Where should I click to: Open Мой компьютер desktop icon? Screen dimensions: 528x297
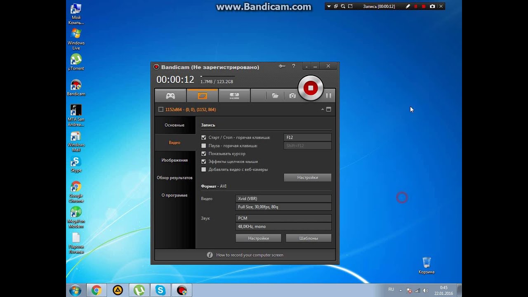pos(76,14)
